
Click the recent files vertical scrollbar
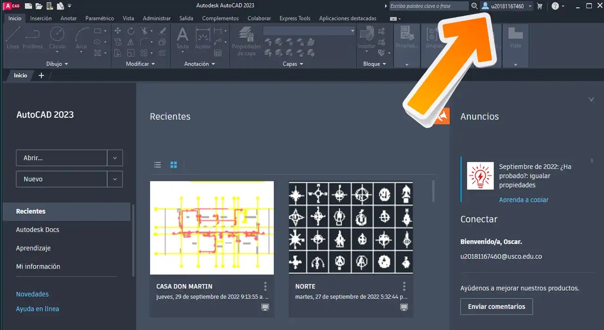[x=433, y=190]
